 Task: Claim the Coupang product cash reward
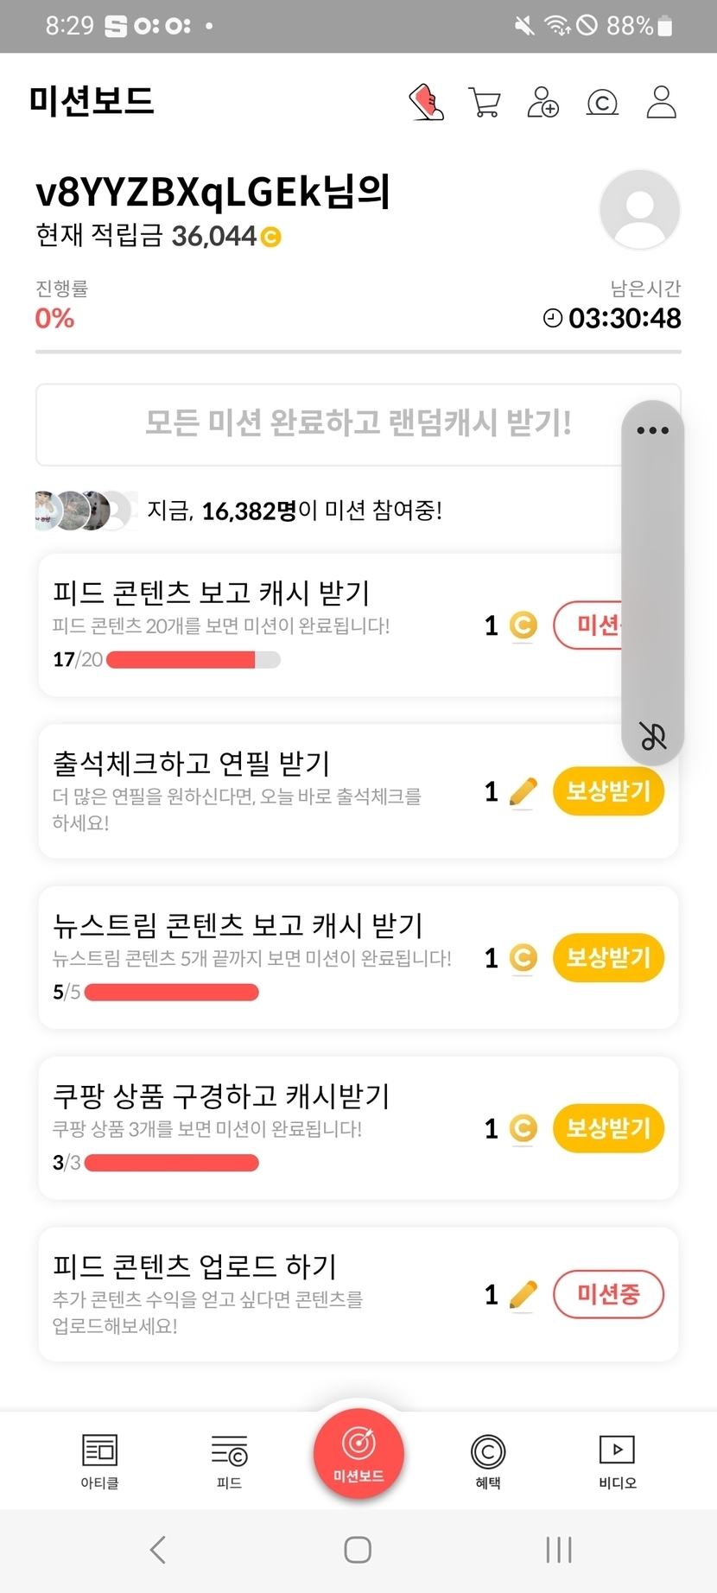(x=608, y=1128)
